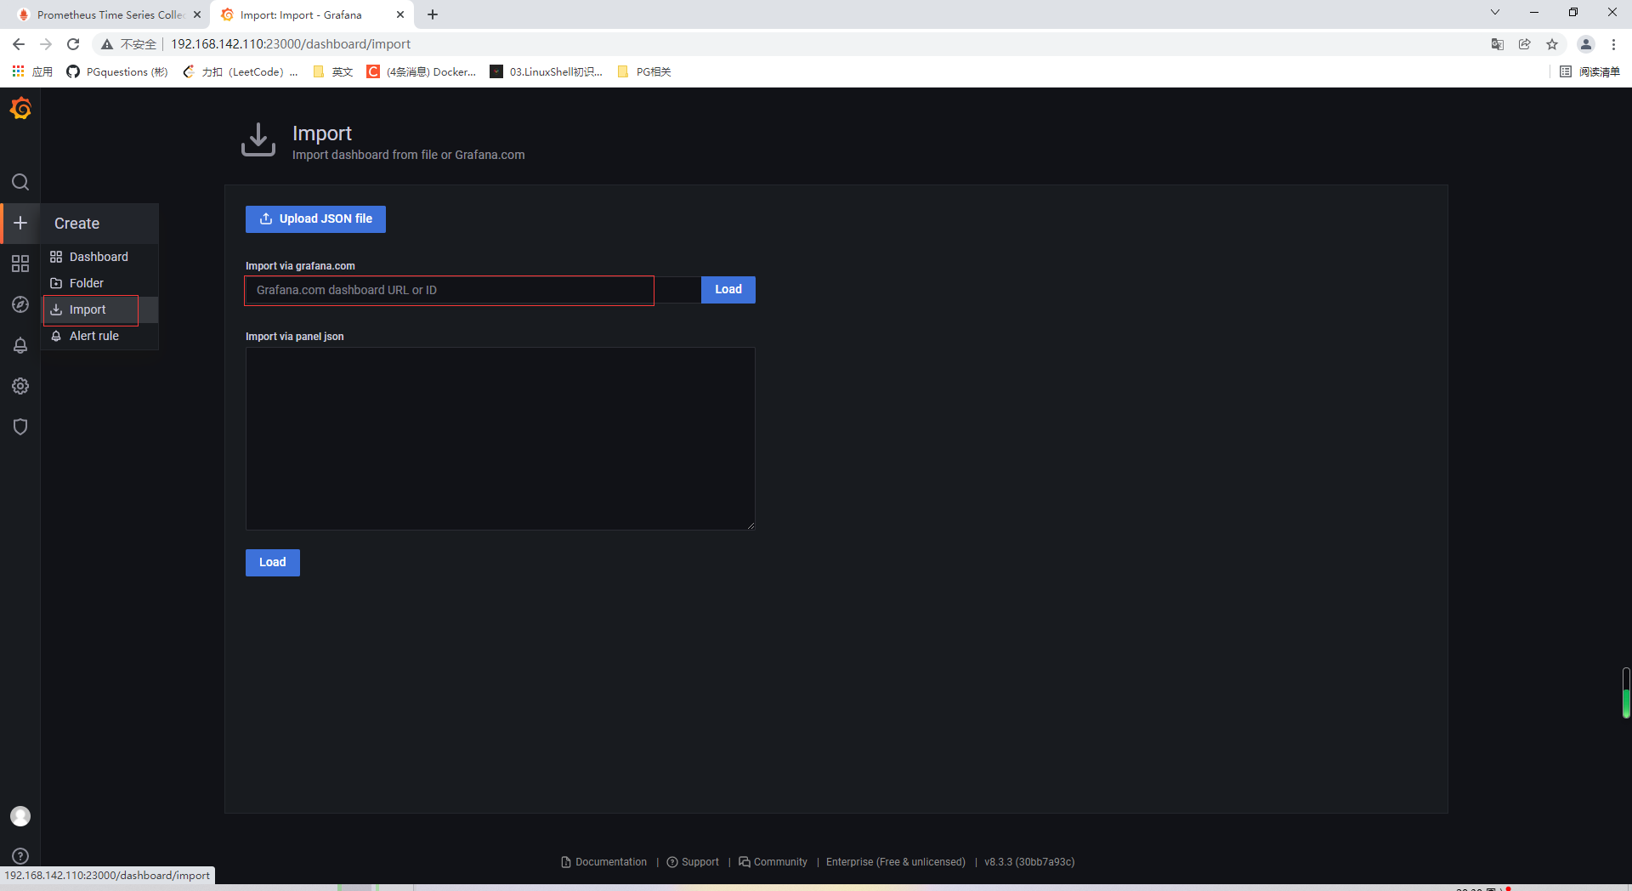Open the Server Admin shield icon
Screen dimensions: 1632x891
pos(20,427)
